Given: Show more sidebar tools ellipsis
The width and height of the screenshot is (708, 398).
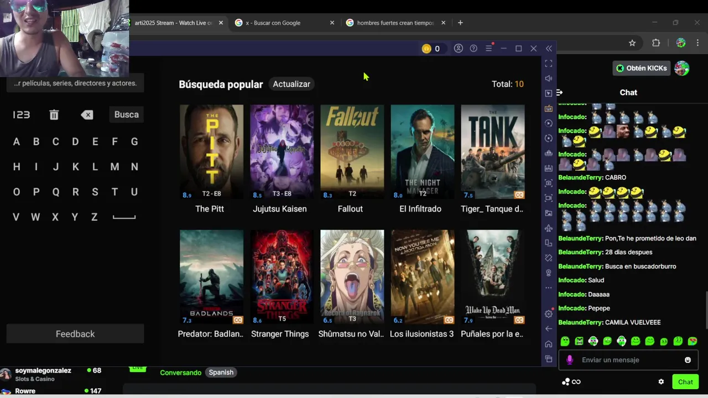Looking at the screenshot, I should point(549,287).
